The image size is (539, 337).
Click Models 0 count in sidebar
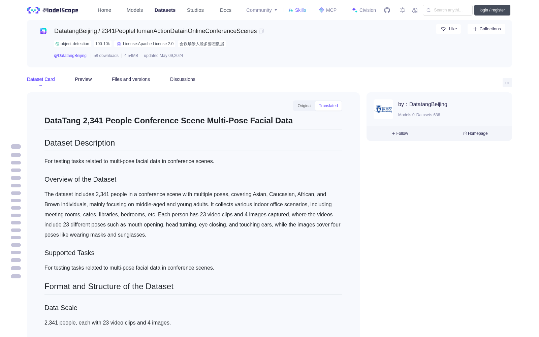pos(406,115)
